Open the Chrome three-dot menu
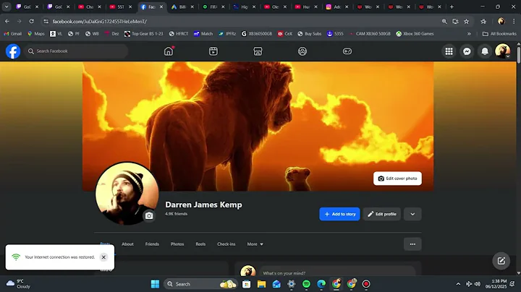 [x=514, y=21]
